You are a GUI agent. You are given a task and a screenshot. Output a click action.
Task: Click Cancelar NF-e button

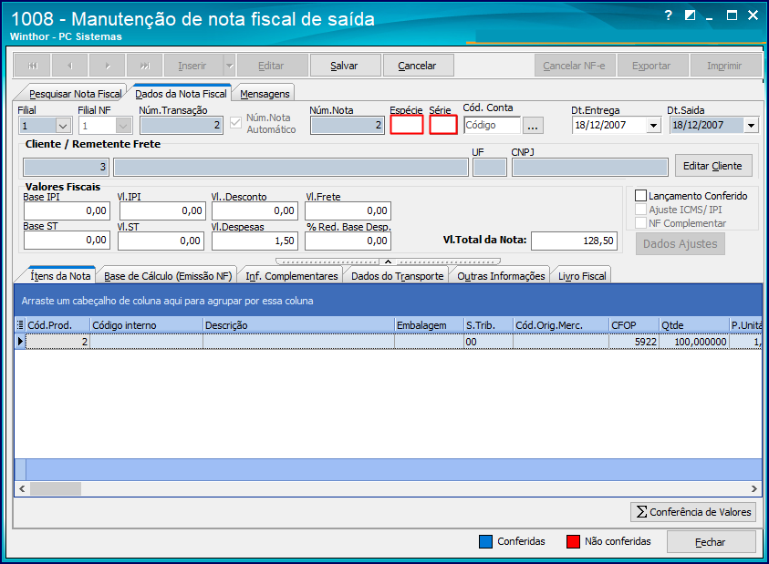click(575, 66)
